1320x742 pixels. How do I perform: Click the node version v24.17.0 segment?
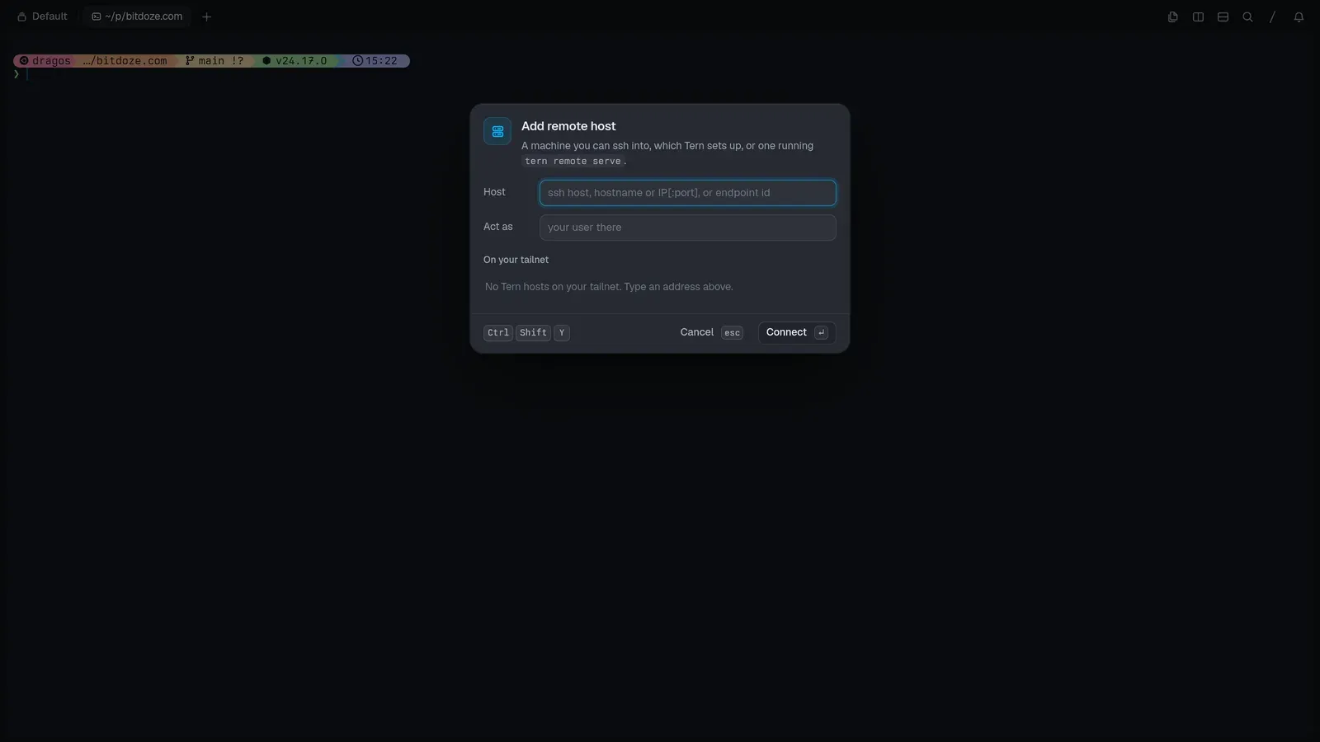(295, 61)
